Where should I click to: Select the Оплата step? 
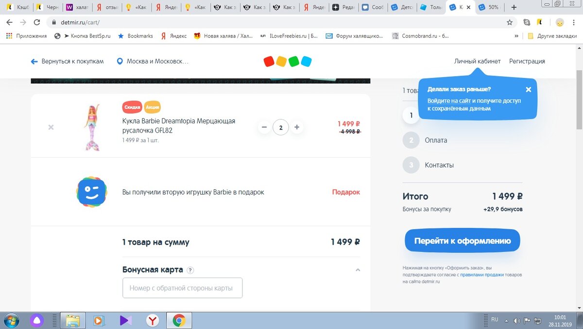[425, 140]
